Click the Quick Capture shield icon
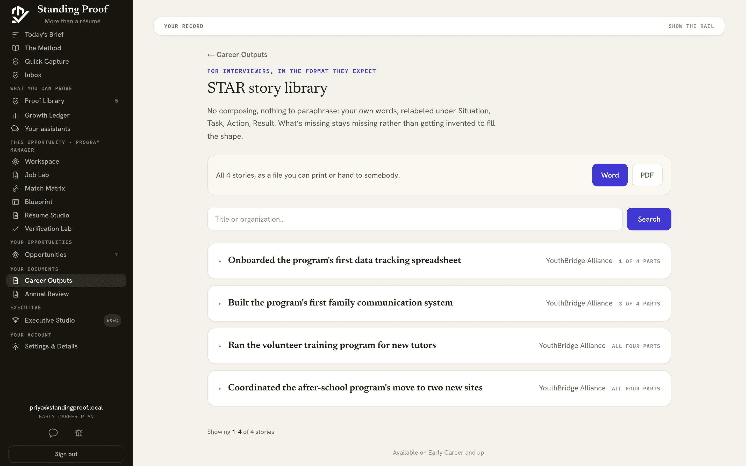Screen dimensions: 746x466 [16, 62]
